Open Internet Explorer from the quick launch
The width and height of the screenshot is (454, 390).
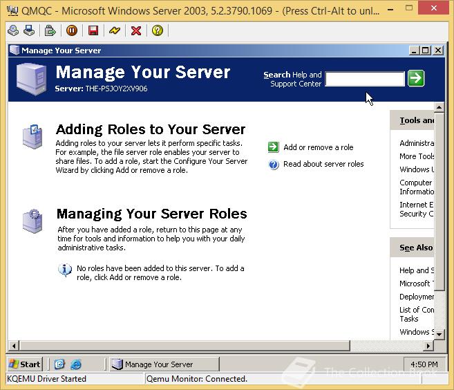coord(76,364)
